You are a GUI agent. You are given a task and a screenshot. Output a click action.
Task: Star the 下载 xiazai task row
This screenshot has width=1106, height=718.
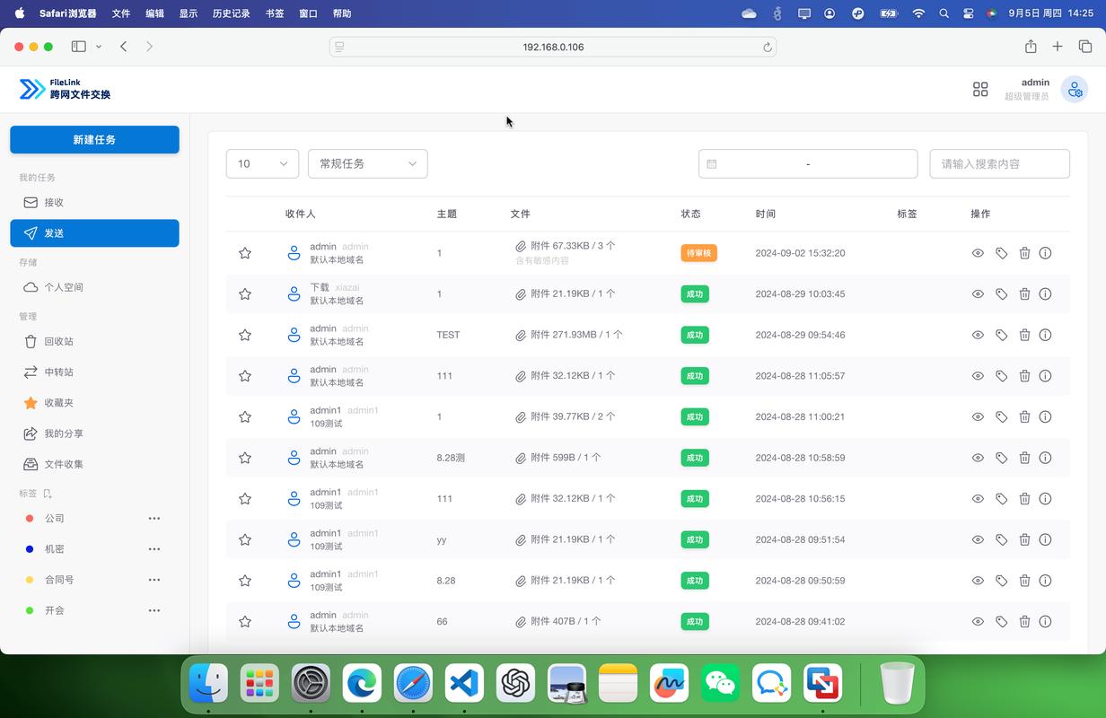[x=244, y=293]
